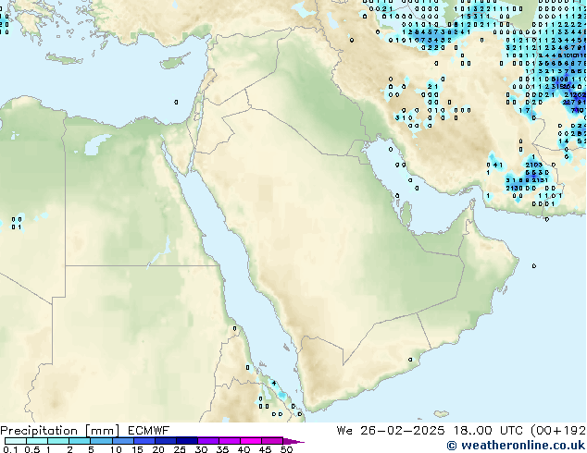Click the above-50 mm legend arrow tip

(293, 441)
